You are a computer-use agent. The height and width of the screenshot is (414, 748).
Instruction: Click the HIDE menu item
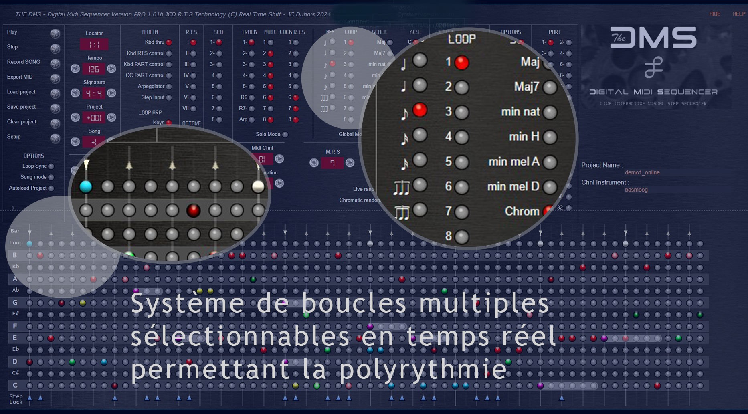coord(714,14)
